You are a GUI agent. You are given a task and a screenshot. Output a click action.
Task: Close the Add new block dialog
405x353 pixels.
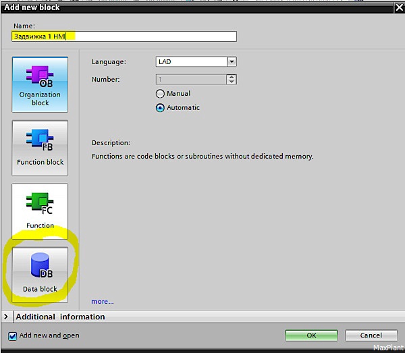point(400,7)
